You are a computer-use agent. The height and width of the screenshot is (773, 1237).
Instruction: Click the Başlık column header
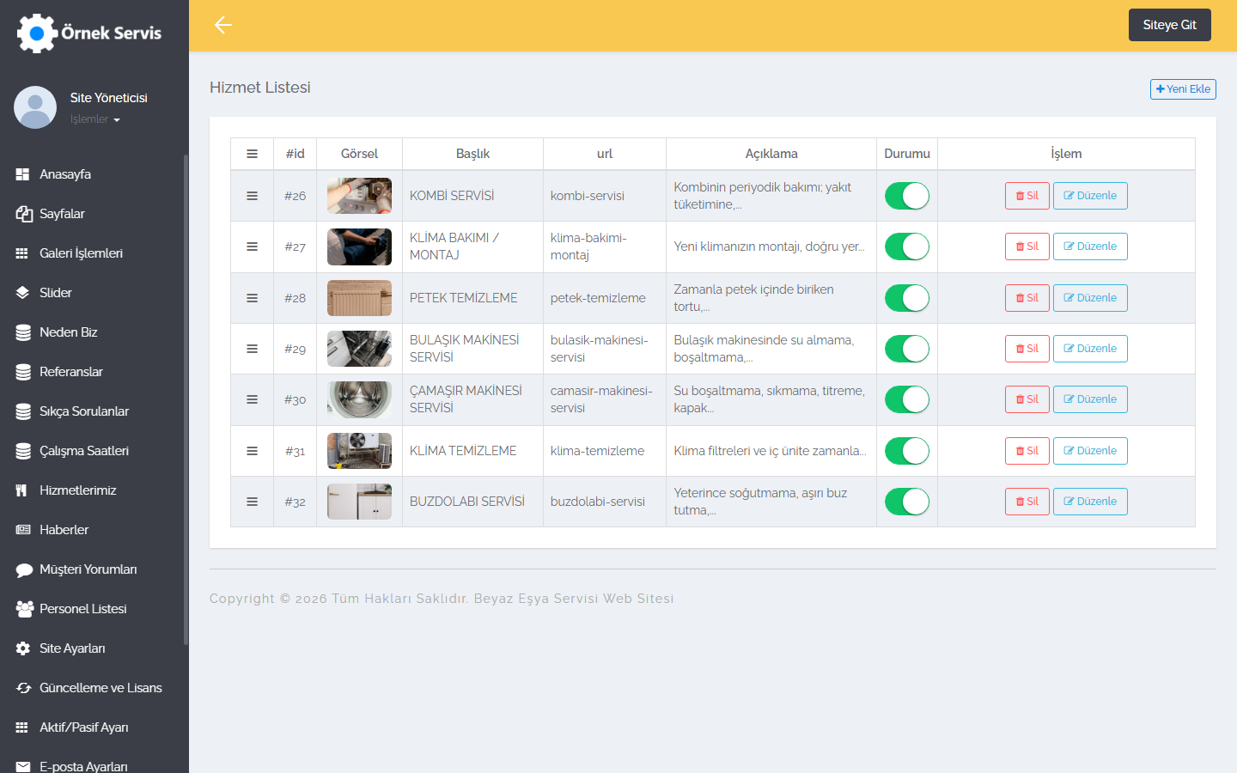coord(472,154)
